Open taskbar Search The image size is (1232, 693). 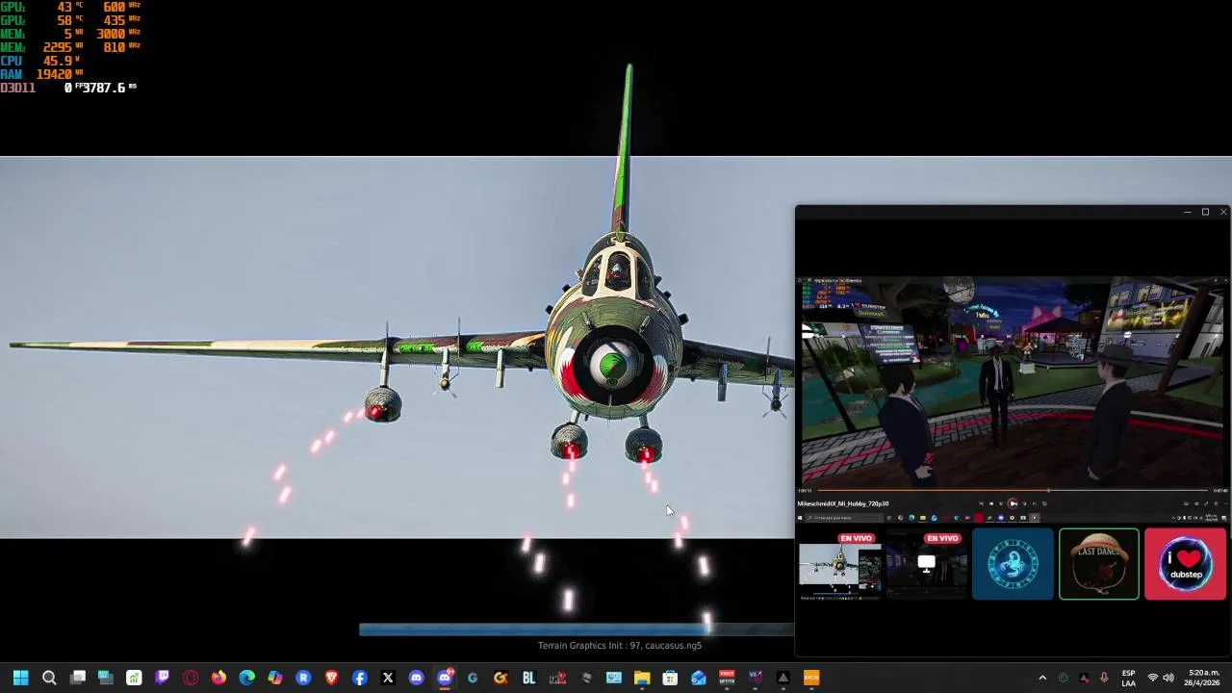click(49, 678)
